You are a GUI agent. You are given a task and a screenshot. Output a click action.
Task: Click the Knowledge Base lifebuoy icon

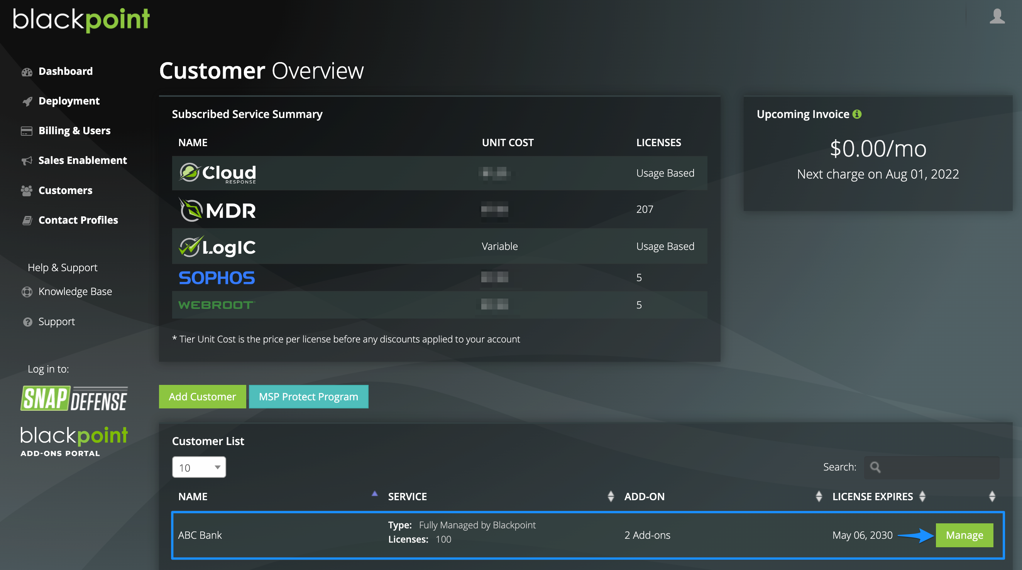(27, 292)
